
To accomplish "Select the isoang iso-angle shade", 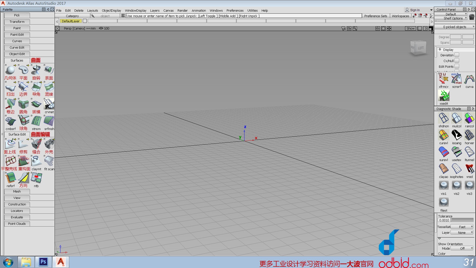I will click(456, 135).
